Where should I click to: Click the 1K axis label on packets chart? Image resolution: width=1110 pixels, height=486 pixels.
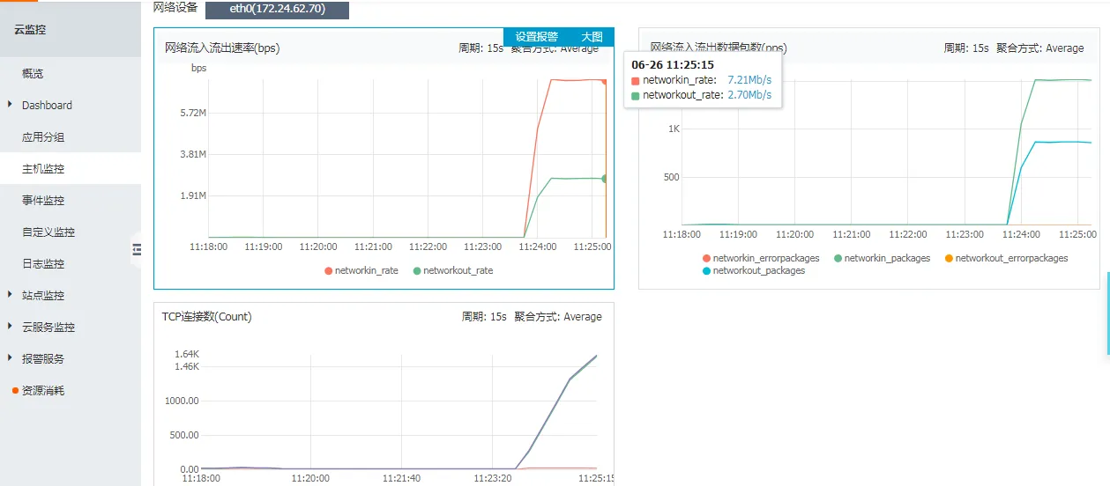click(674, 129)
